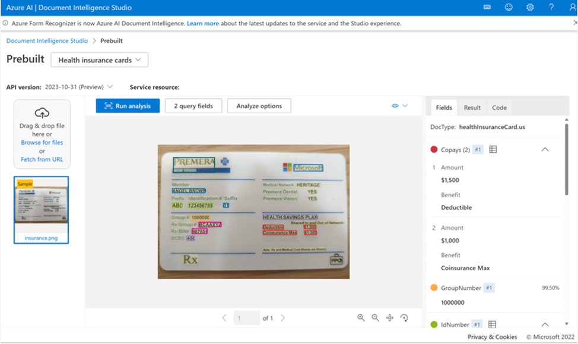Click the GroupNumber #1 page badge
Image resolution: width=578 pixels, height=344 pixels.
489,288
